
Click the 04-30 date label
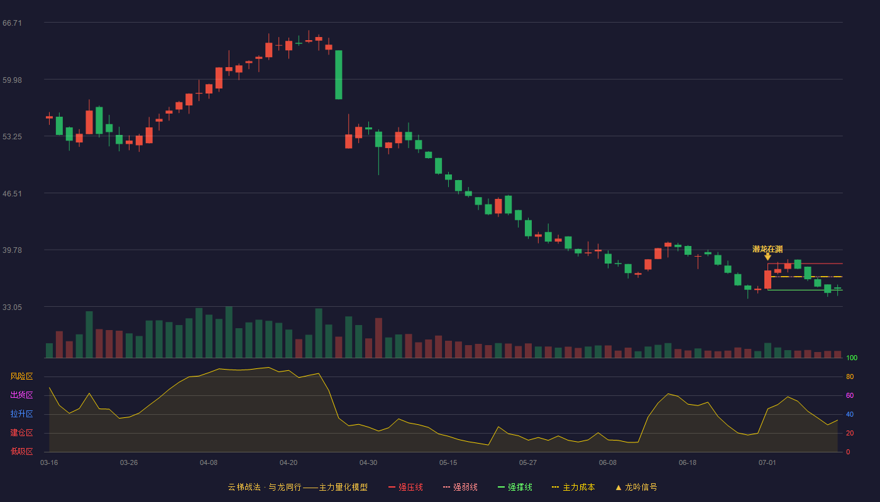(x=368, y=462)
